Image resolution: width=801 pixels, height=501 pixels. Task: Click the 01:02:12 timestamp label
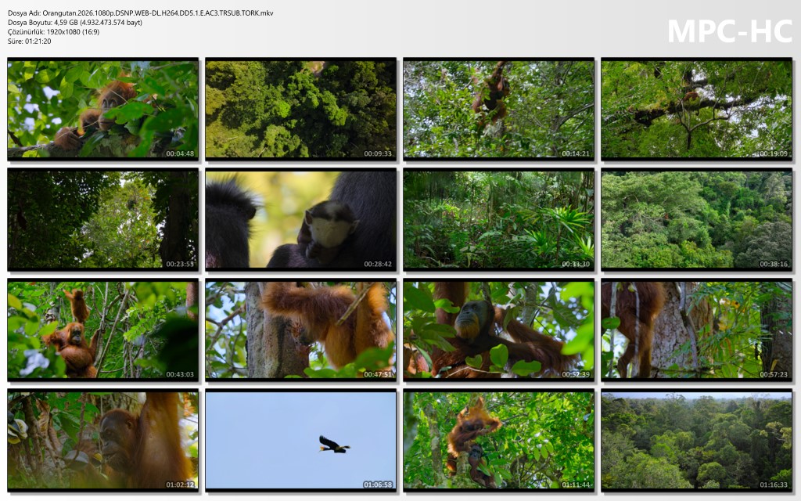click(180, 485)
